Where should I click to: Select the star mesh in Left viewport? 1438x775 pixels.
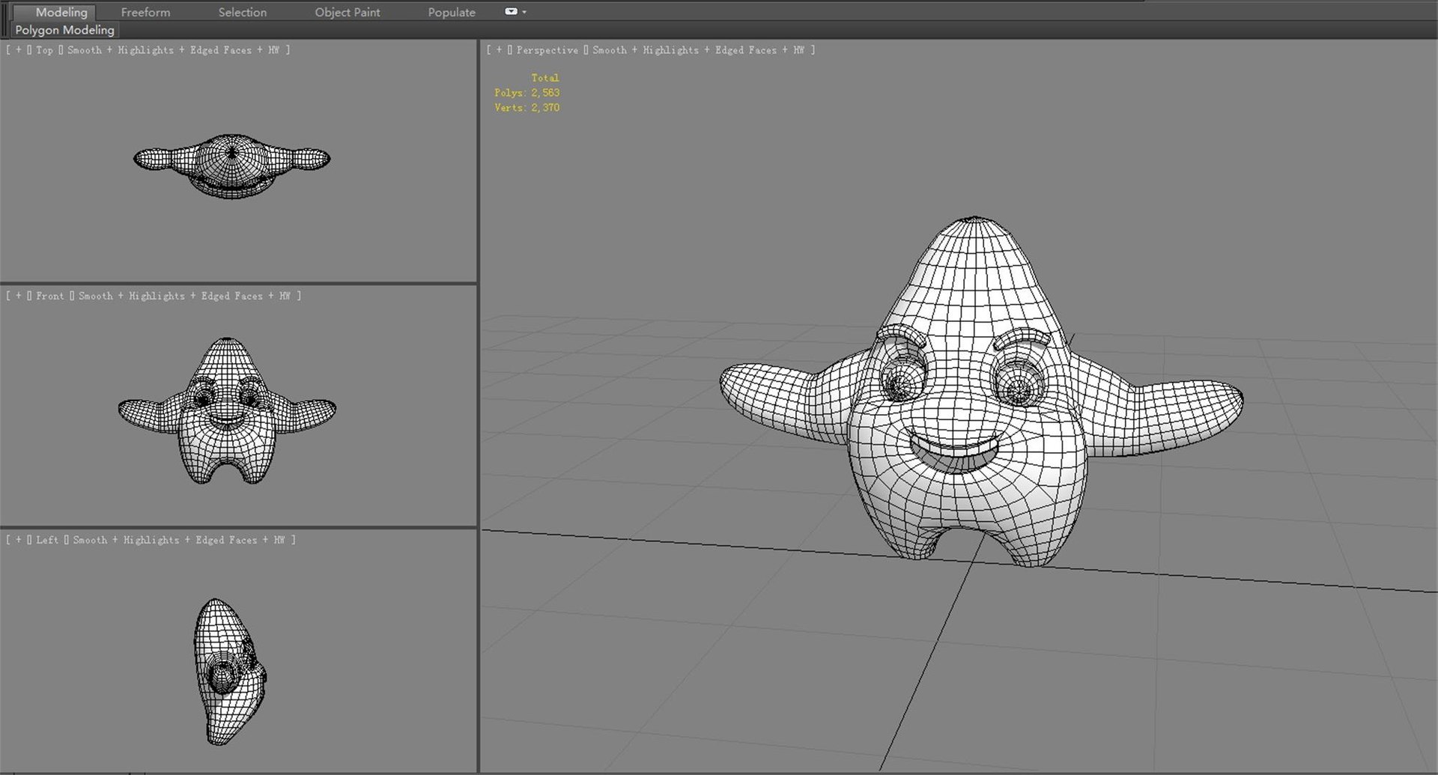(229, 672)
